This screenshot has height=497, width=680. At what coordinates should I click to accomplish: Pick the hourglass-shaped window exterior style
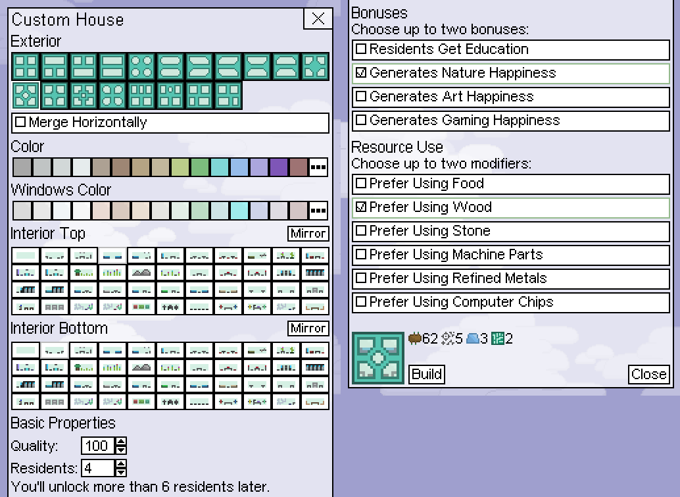[x=257, y=66]
